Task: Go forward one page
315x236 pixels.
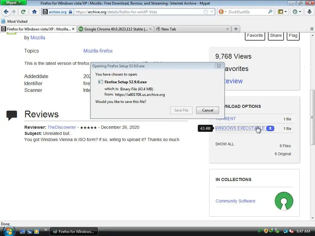Action: coord(14,12)
